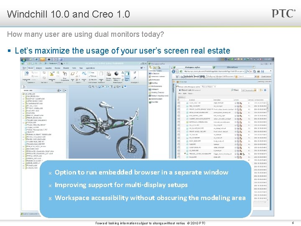Open Manage Views in ribbon

pyautogui.click(x=109, y=75)
